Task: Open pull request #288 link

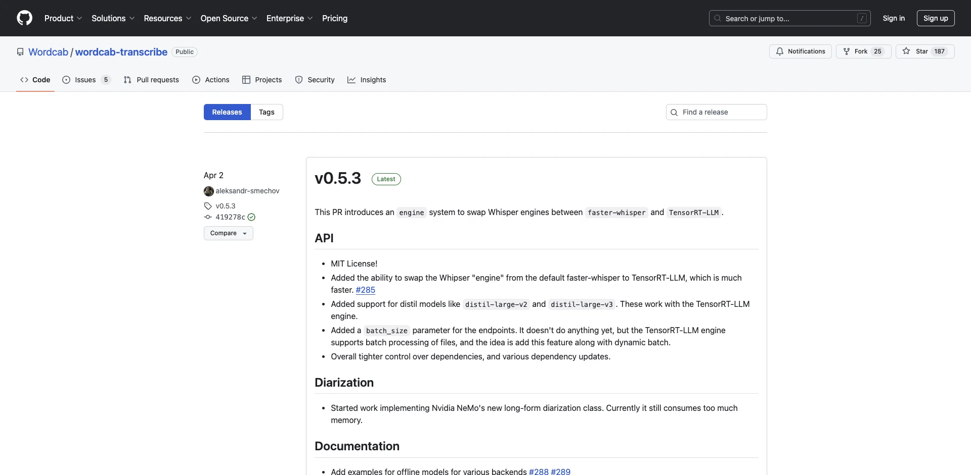Action: [x=539, y=471]
